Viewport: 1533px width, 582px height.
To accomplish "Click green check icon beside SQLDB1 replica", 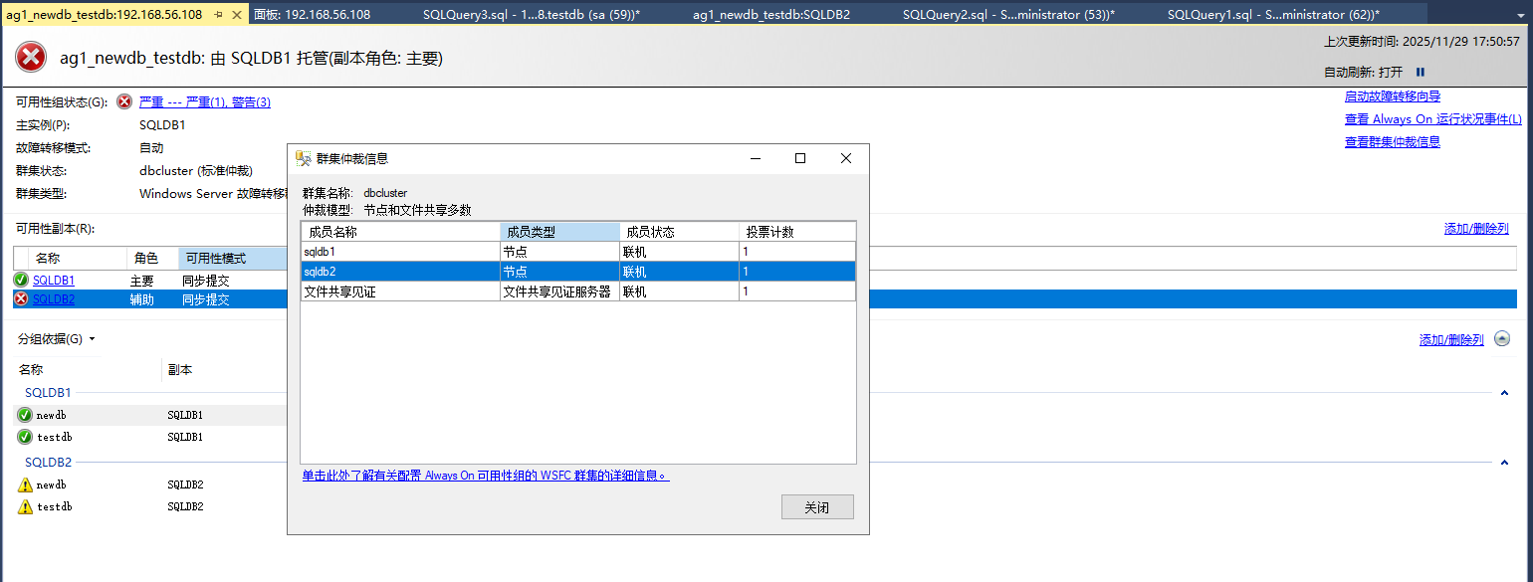I will tap(21, 281).
